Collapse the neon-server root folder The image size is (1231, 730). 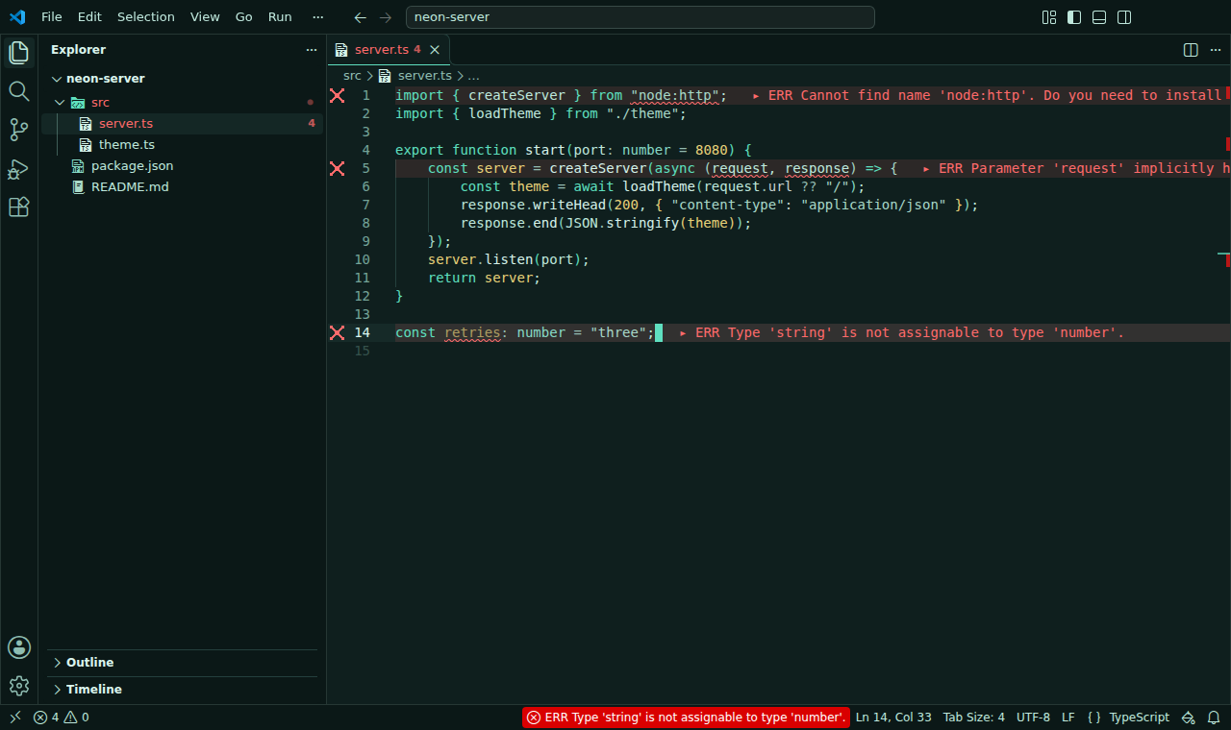tap(58, 79)
